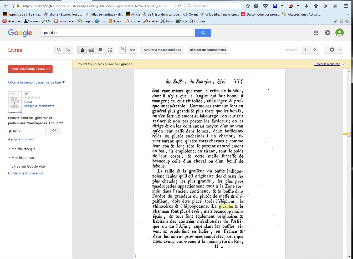The width and height of the screenshot is (353, 259).
Task: Click the zoom in magnifier icon
Action: 59,50
